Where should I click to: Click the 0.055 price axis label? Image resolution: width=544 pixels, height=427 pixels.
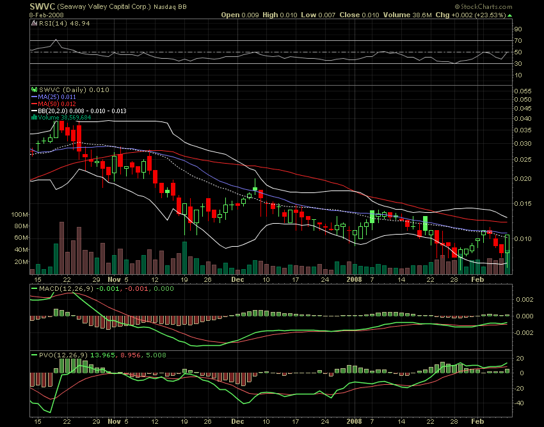coord(522,91)
